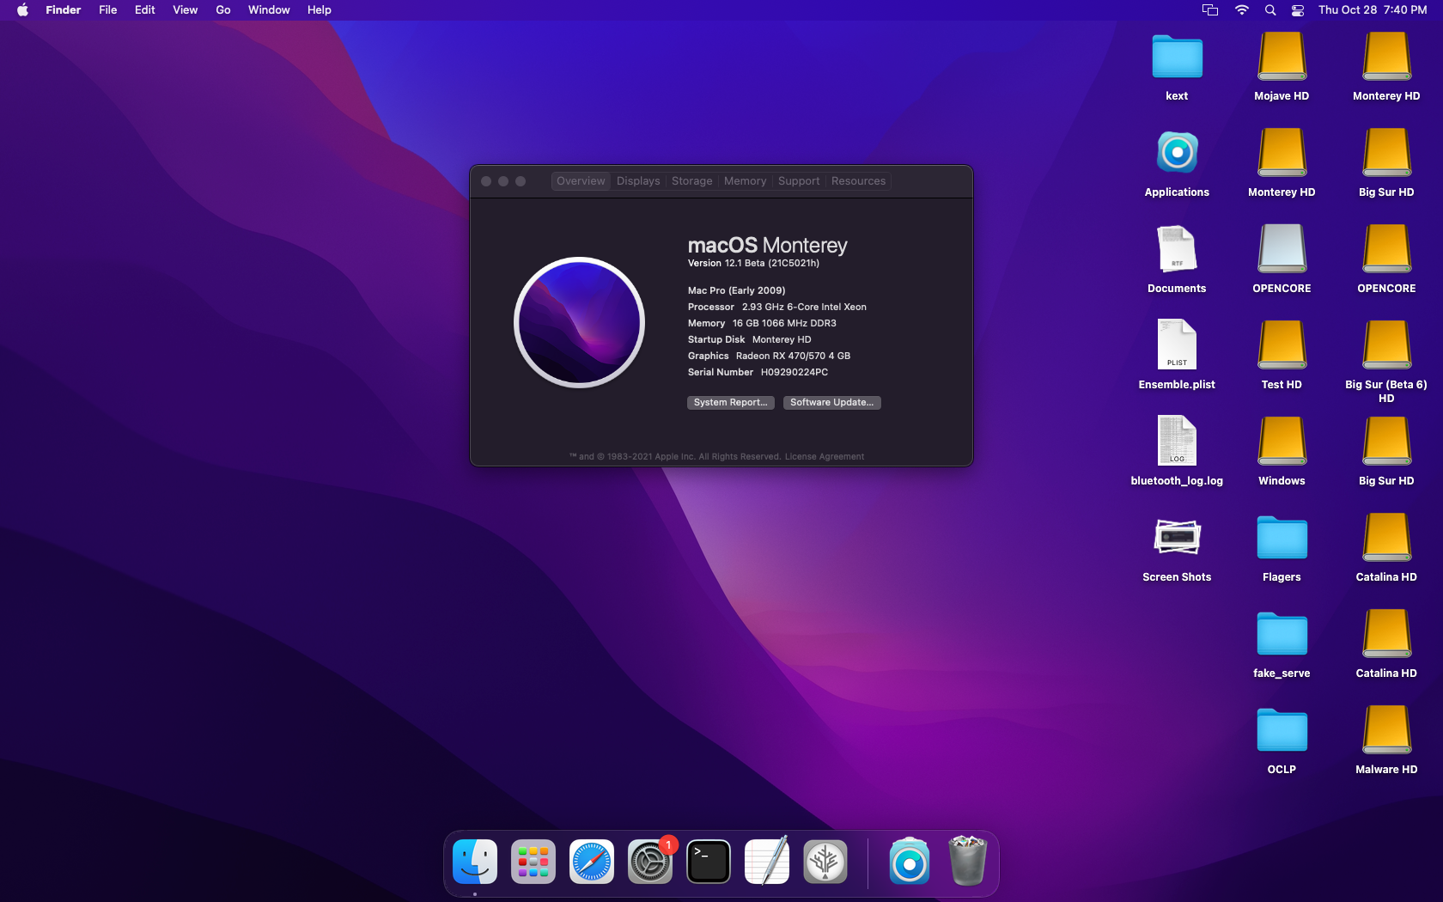Open Finder from the Dock

(x=475, y=862)
